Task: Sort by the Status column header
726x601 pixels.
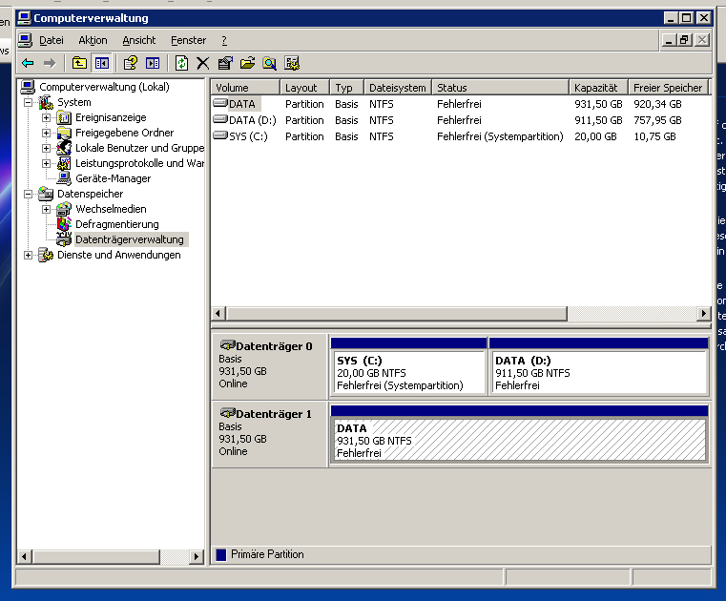Action: pos(500,88)
